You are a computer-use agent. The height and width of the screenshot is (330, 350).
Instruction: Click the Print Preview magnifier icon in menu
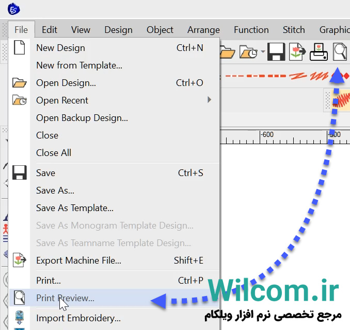tap(20, 298)
